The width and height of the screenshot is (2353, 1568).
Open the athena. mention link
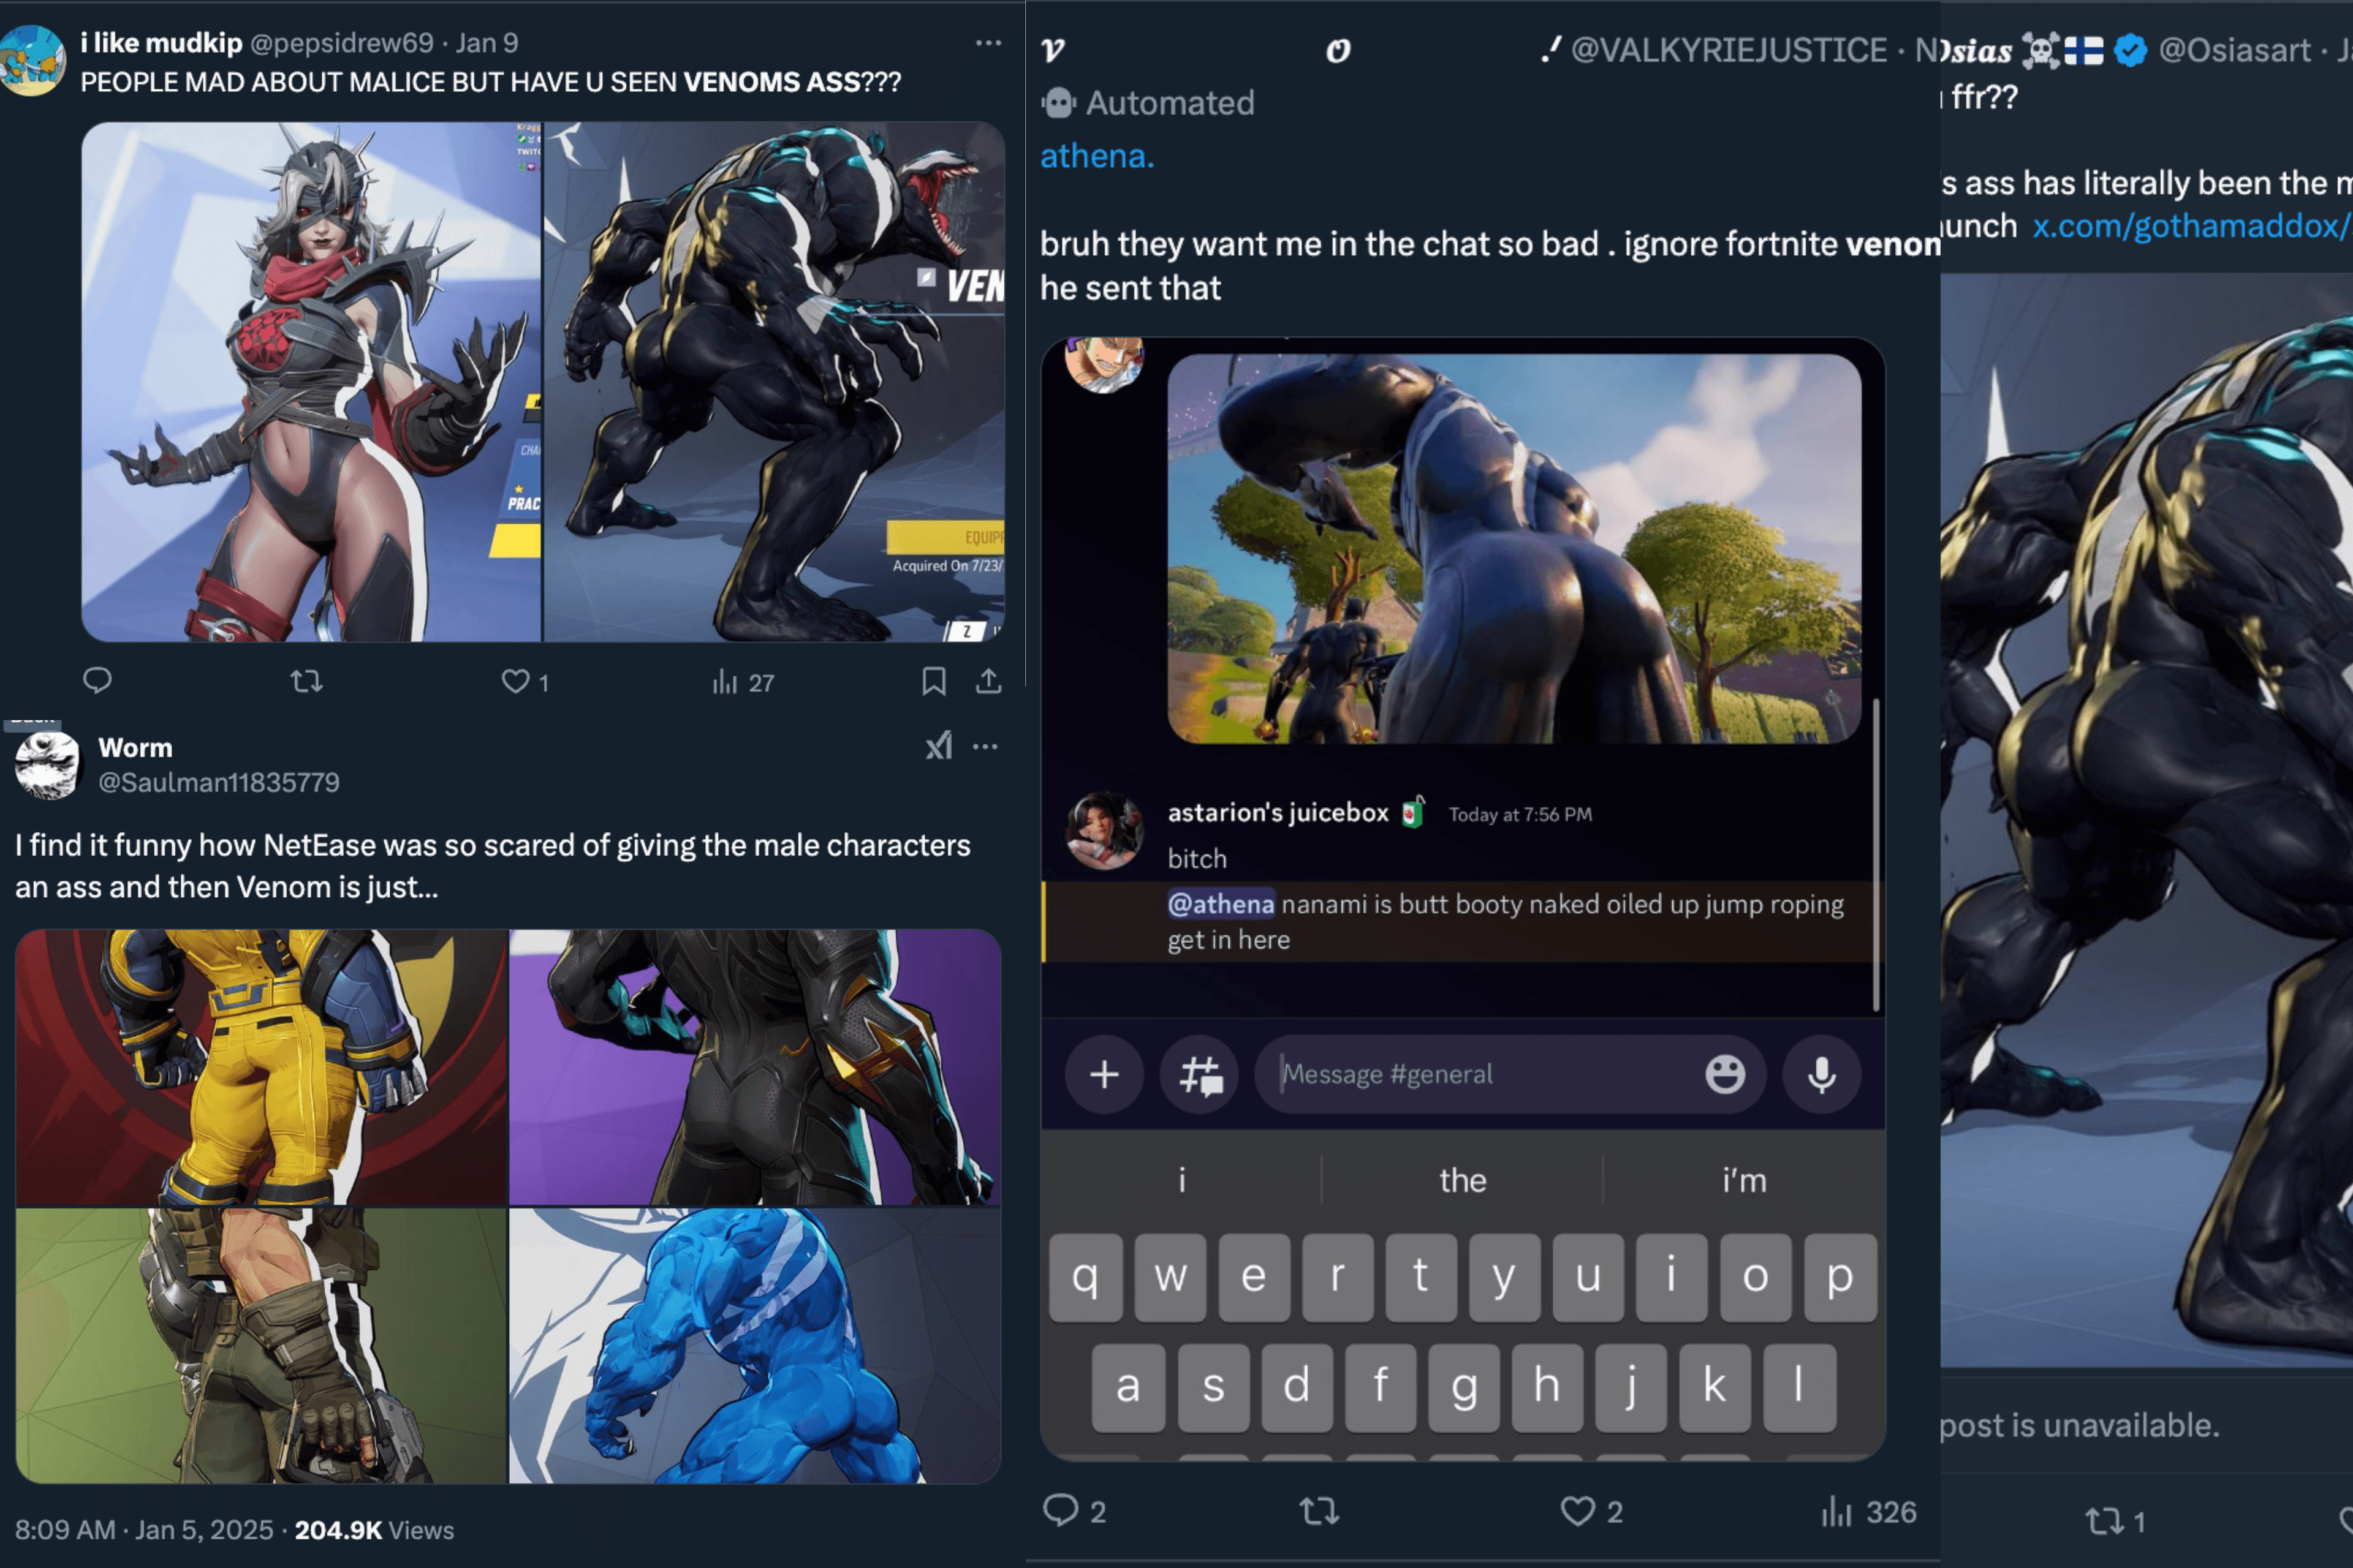click(x=1096, y=156)
